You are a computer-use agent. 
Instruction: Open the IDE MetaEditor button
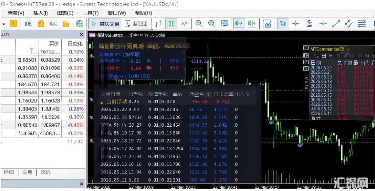click(x=28, y=24)
